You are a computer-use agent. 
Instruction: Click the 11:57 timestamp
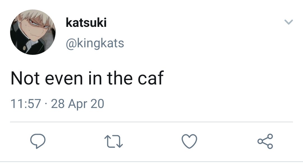click(x=26, y=104)
